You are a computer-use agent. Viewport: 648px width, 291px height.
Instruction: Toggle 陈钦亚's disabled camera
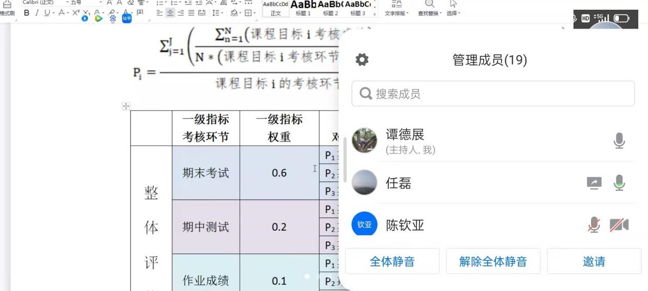coord(619,225)
